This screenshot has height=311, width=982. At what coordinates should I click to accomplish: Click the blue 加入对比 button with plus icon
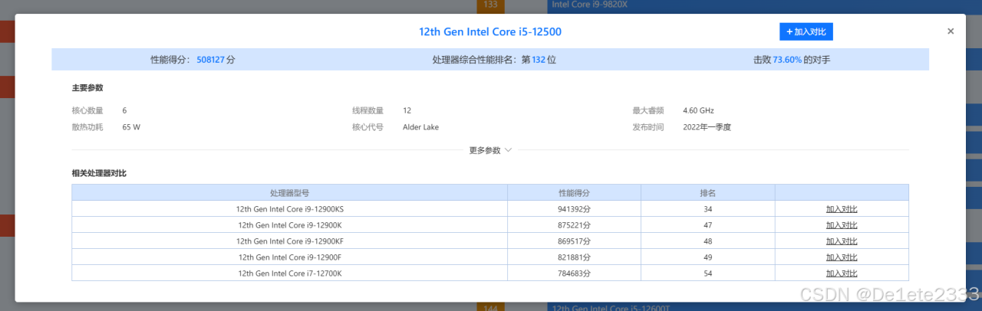point(806,31)
